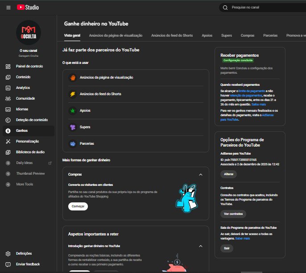Open the hamburger navigation menu
The height and width of the screenshot is (273, 306).
click(8, 8)
